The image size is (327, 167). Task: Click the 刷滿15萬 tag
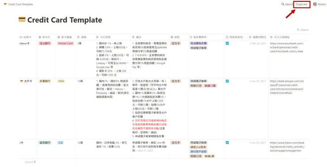tap(210, 86)
